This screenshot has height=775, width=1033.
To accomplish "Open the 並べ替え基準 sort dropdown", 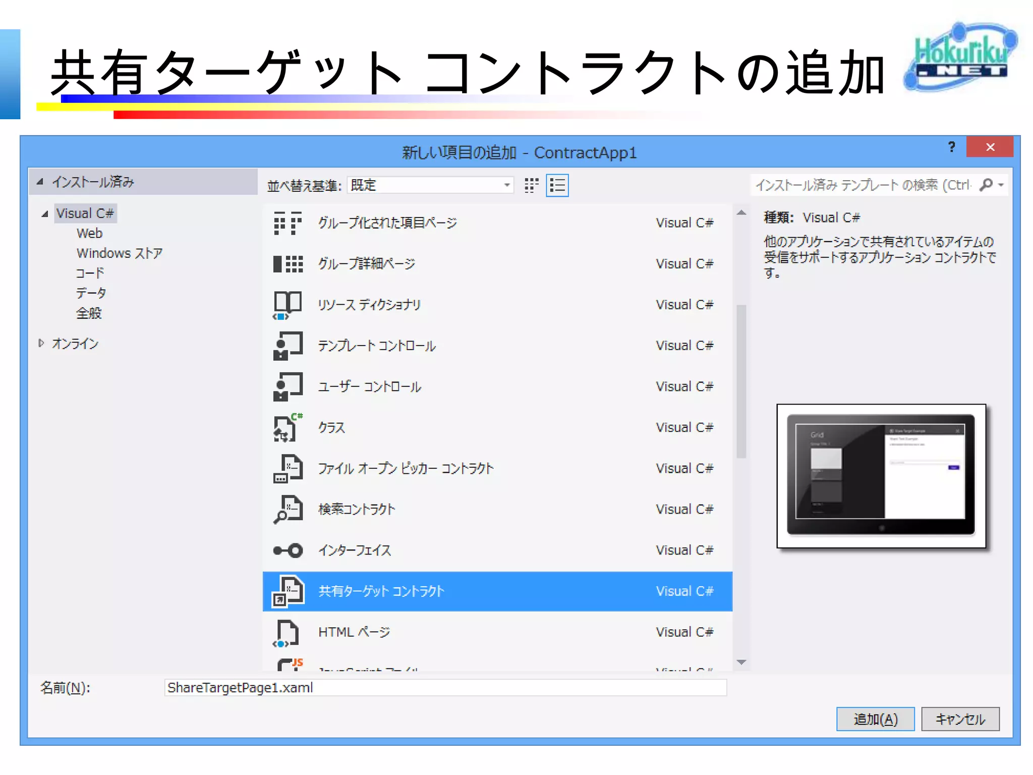I will pyautogui.click(x=430, y=185).
